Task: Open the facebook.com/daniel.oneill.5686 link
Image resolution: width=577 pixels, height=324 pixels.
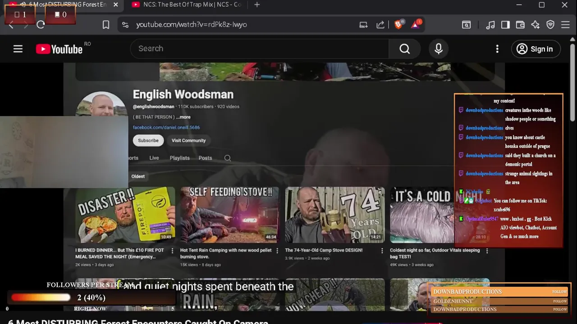Action: (x=166, y=127)
